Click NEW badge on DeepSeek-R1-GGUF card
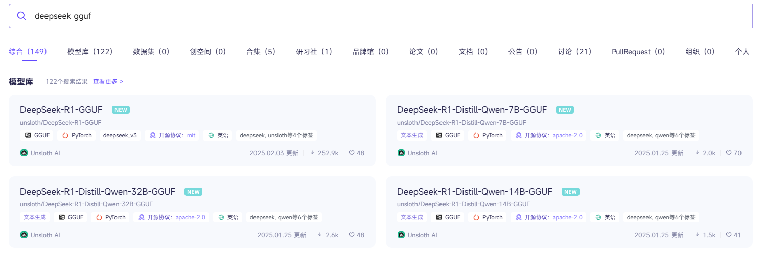This screenshot has height=254, width=764. 121,110
